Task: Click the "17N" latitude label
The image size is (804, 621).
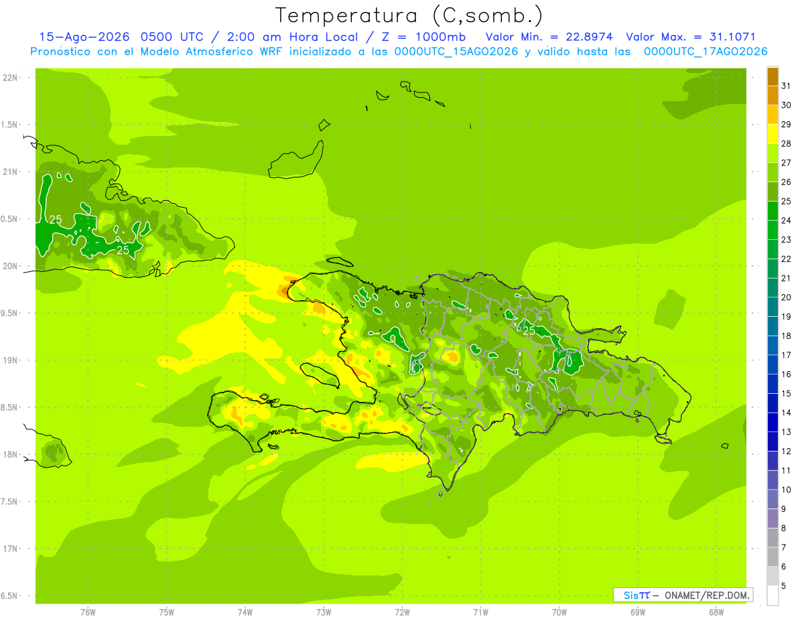Action: click(x=11, y=549)
